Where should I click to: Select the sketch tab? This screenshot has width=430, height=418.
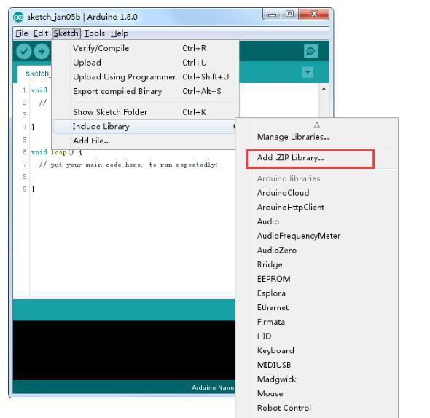pyautogui.click(x=34, y=74)
